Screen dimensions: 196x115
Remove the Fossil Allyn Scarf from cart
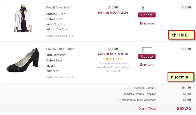coord(149,23)
